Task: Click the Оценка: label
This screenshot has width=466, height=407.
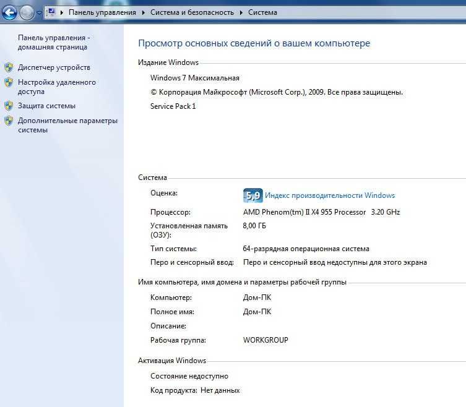Action: [164, 193]
